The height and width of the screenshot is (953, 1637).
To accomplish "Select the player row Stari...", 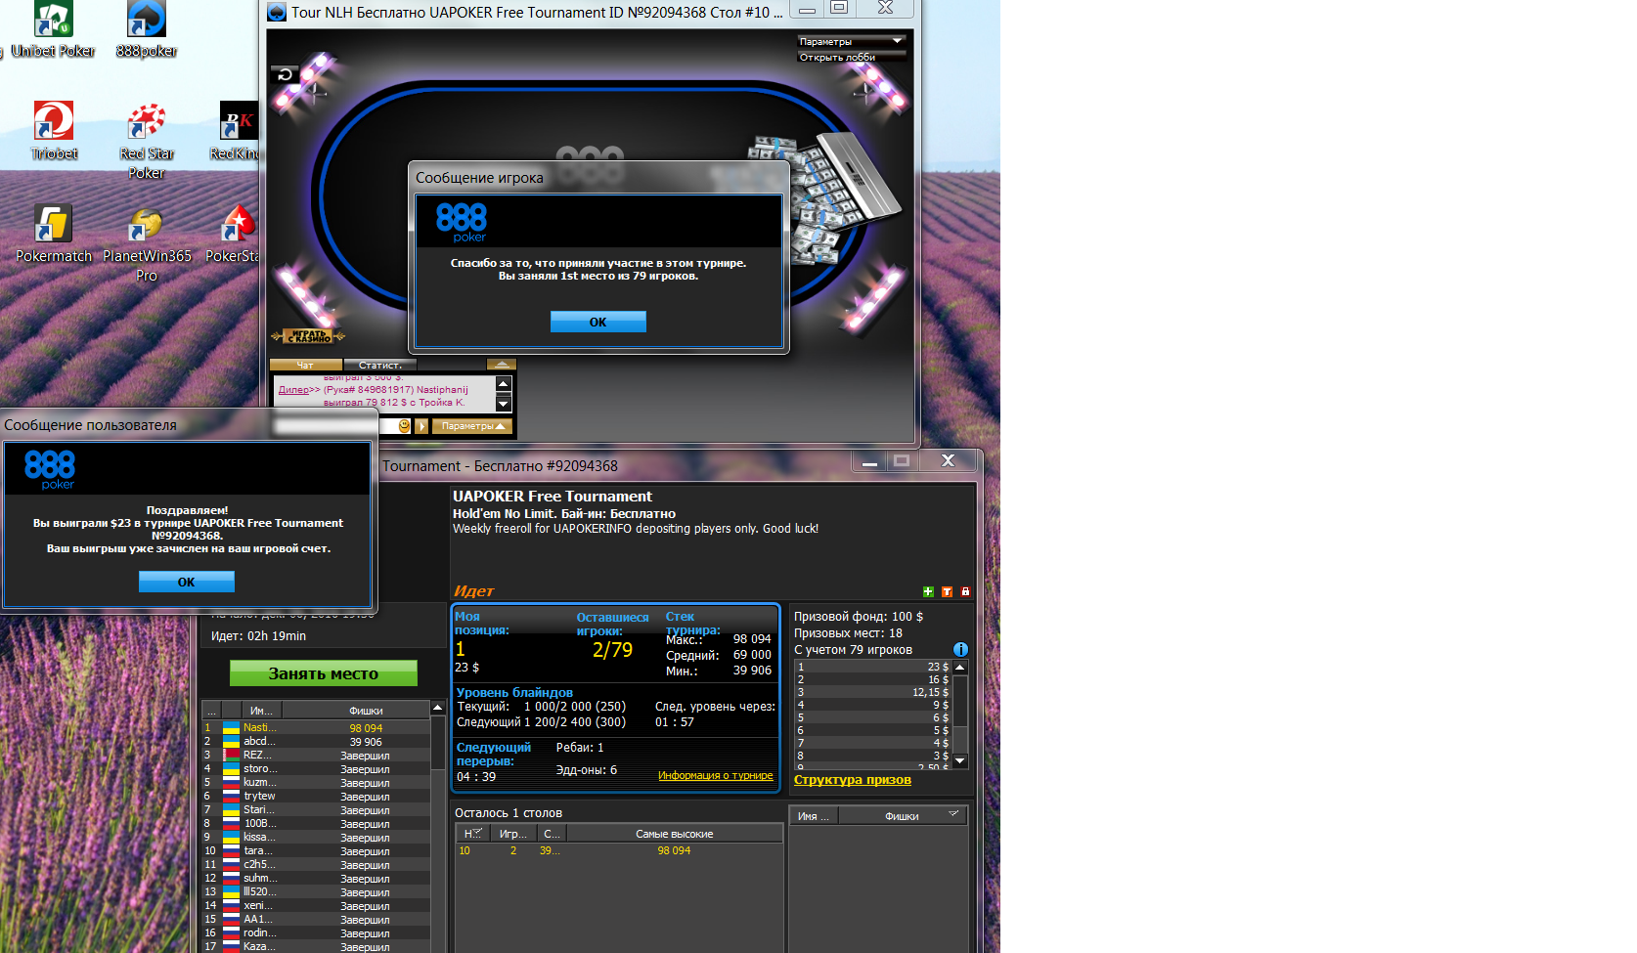I will (316, 809).
